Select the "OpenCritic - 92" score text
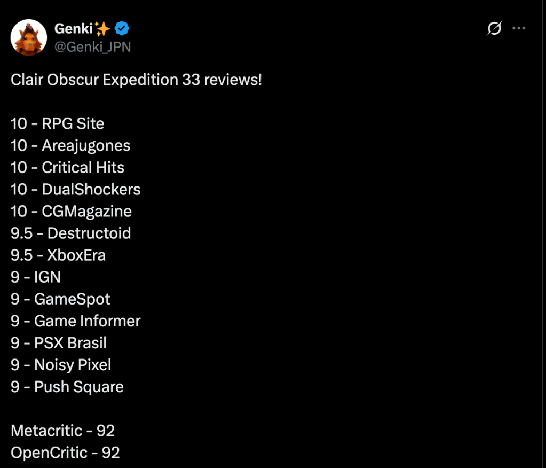 click(65, 453)
